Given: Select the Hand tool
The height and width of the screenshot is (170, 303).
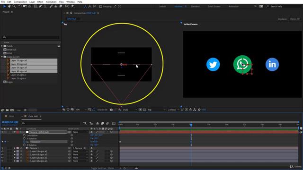Looking at the screenshot, I should (x=9, y=6).
